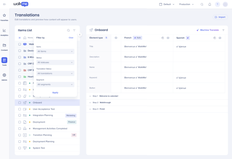The image size is (232, 159).
Task: Search the Items List with magnifier icon
Action: pos(68,30)
